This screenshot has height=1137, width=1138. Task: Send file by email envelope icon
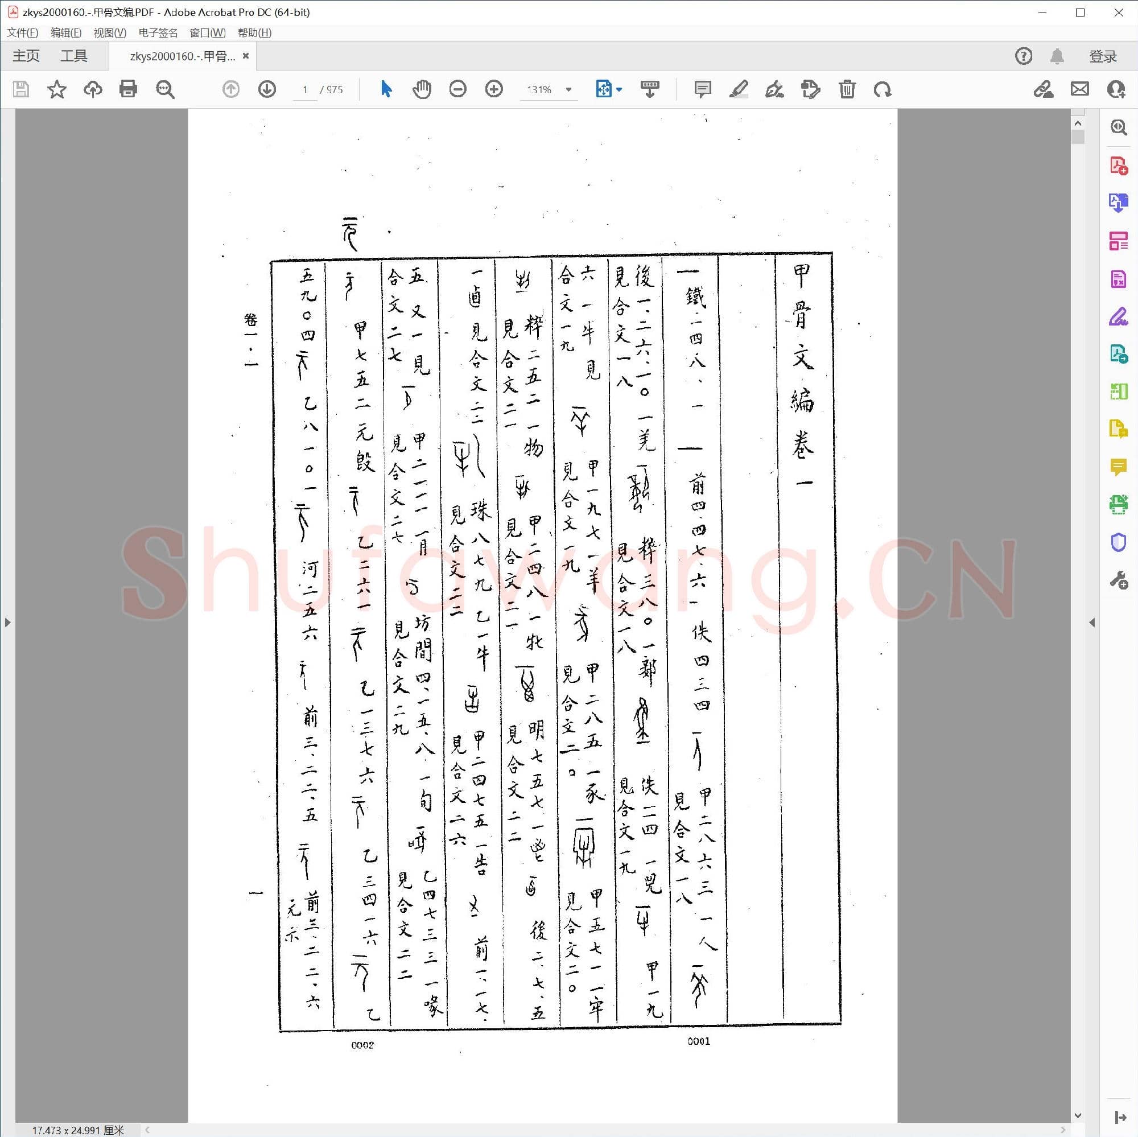(1080, 89)
